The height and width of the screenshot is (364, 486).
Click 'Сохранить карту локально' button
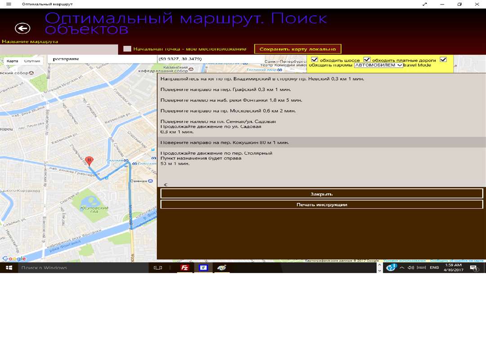click(298, 49)
